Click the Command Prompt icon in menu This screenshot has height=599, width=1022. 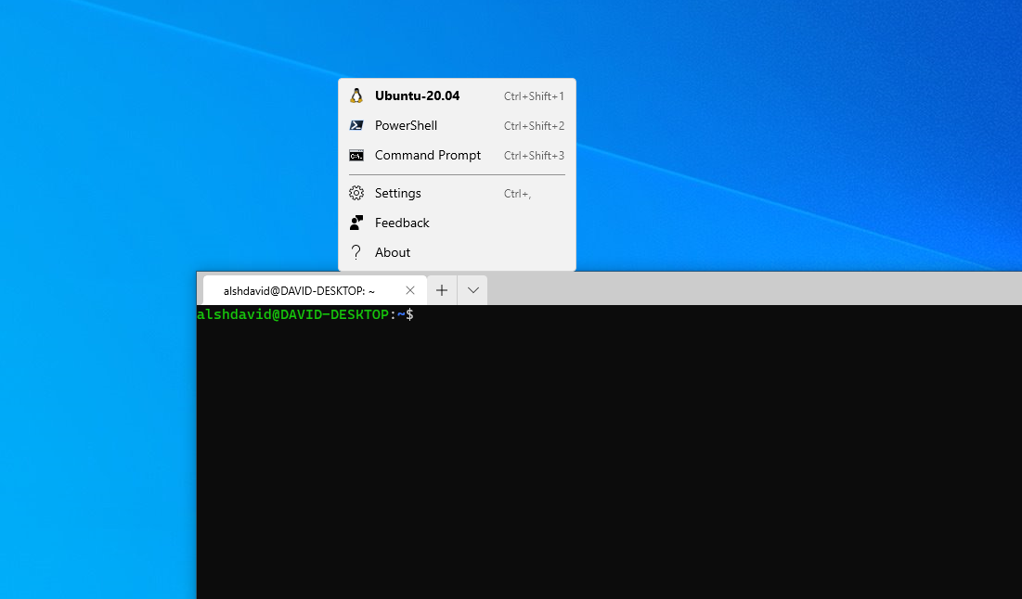pos(356,156)
